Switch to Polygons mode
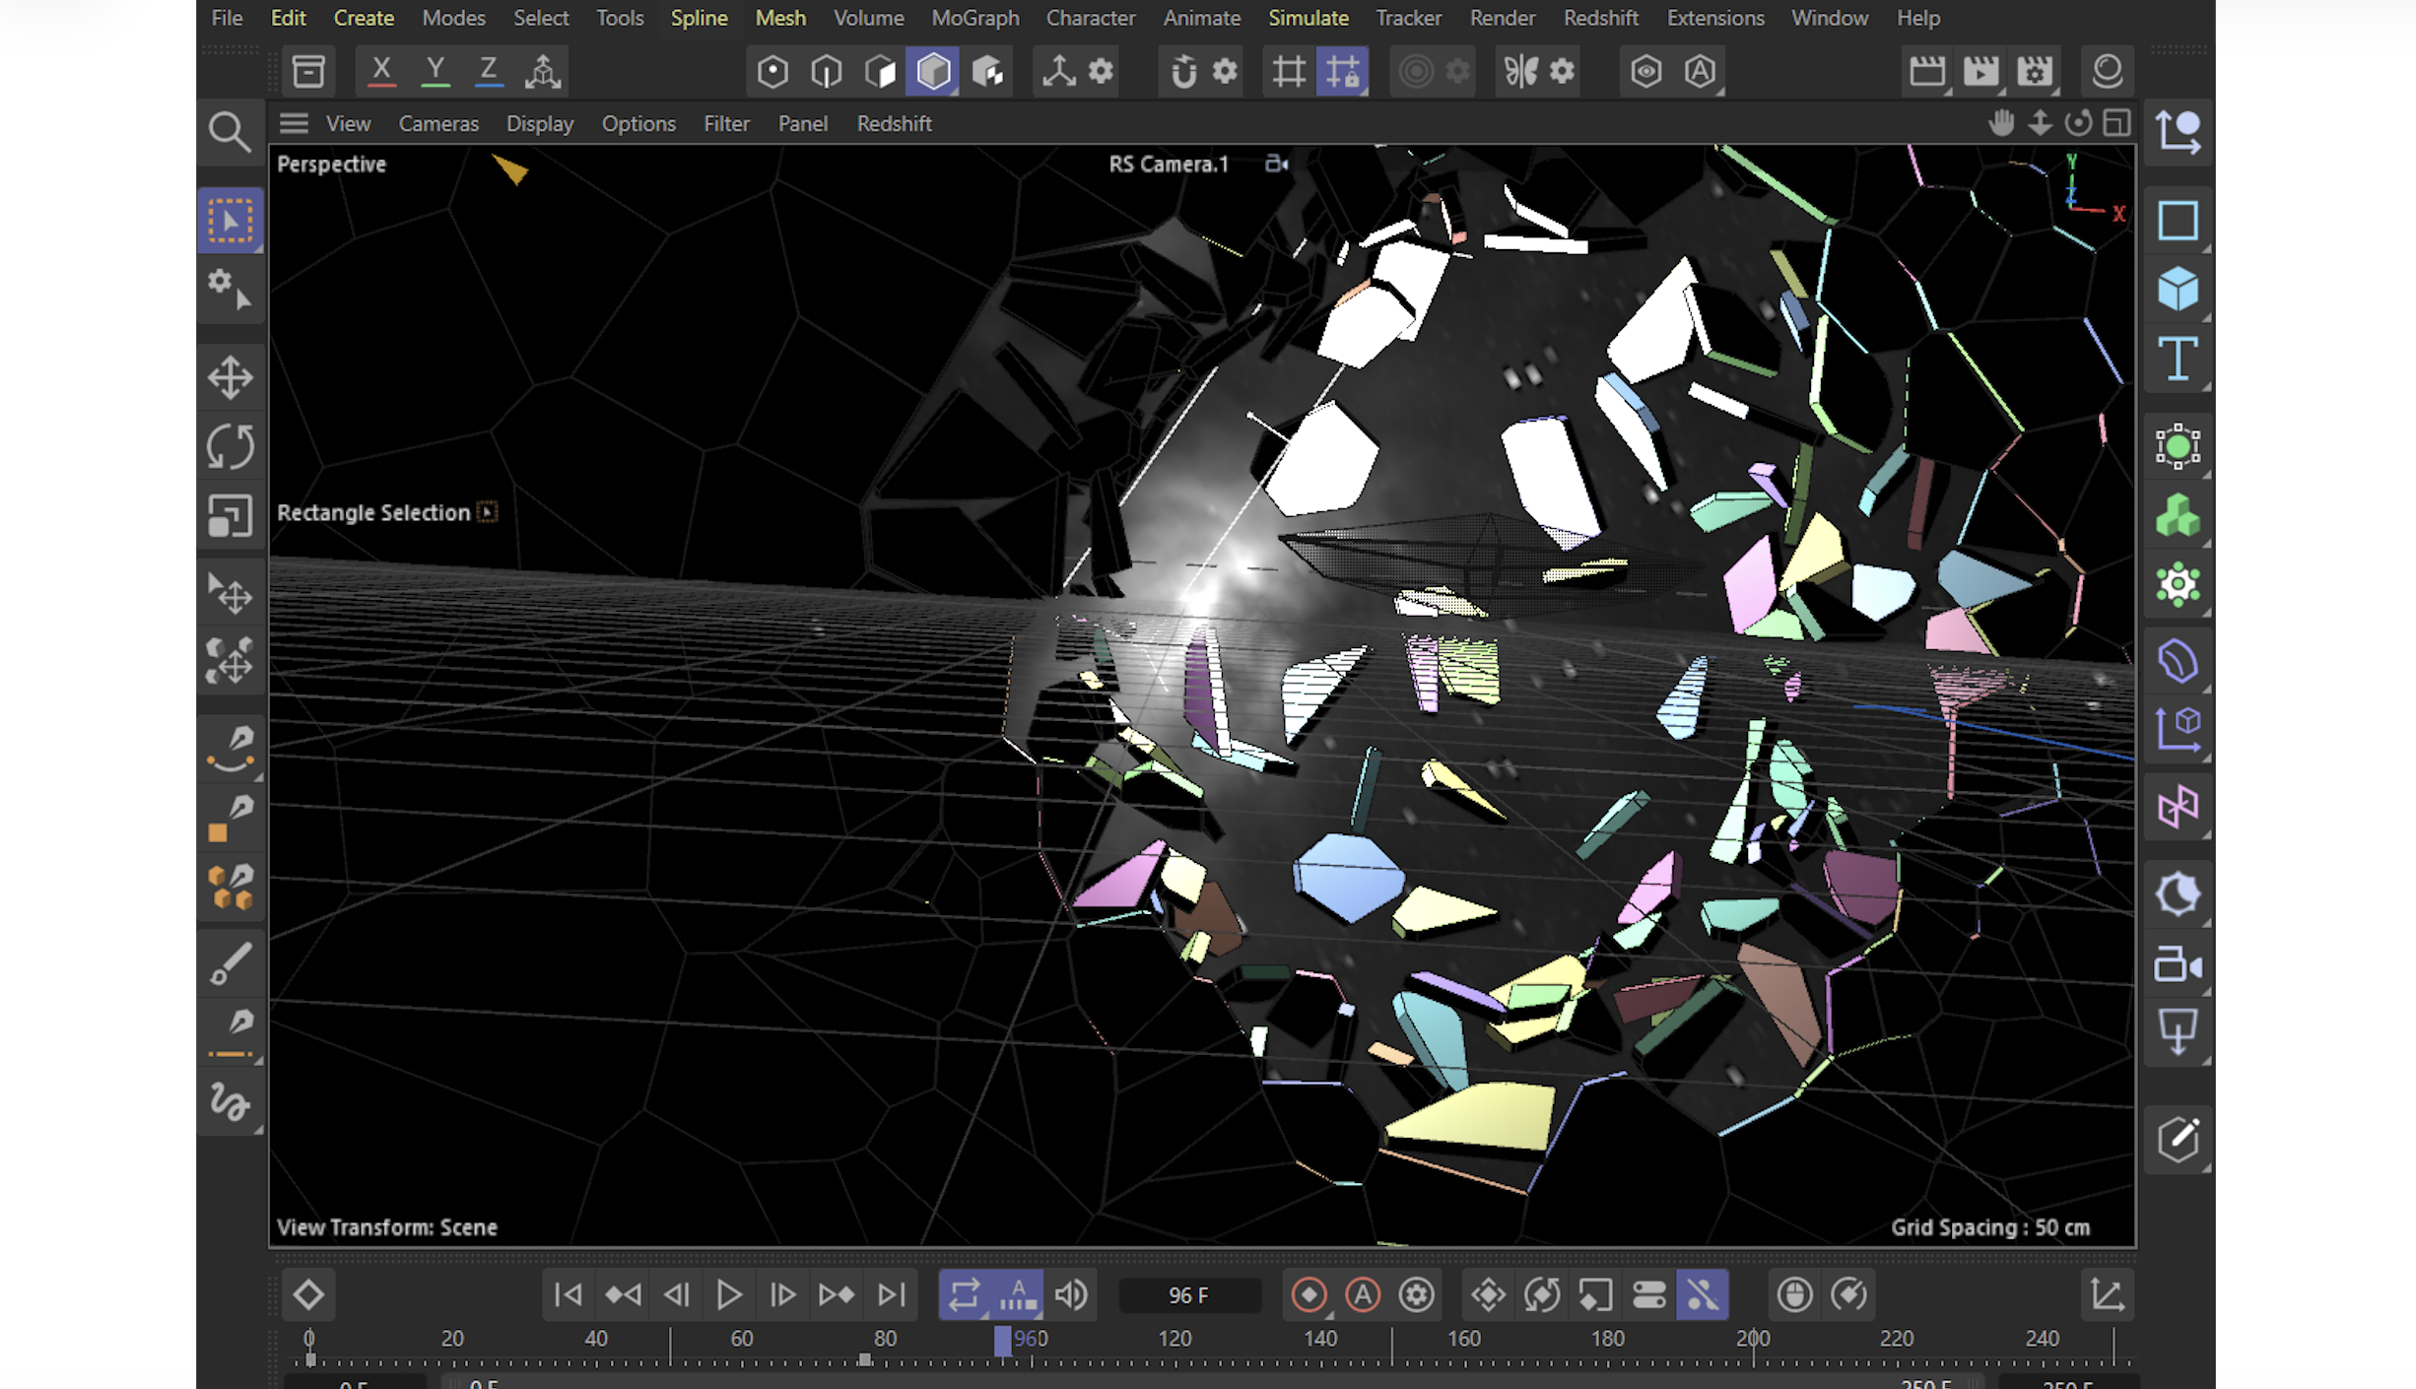This screenshot has width=2416, height=1389. tap(880, 71)
